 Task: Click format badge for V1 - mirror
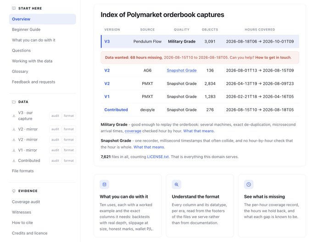69,150
